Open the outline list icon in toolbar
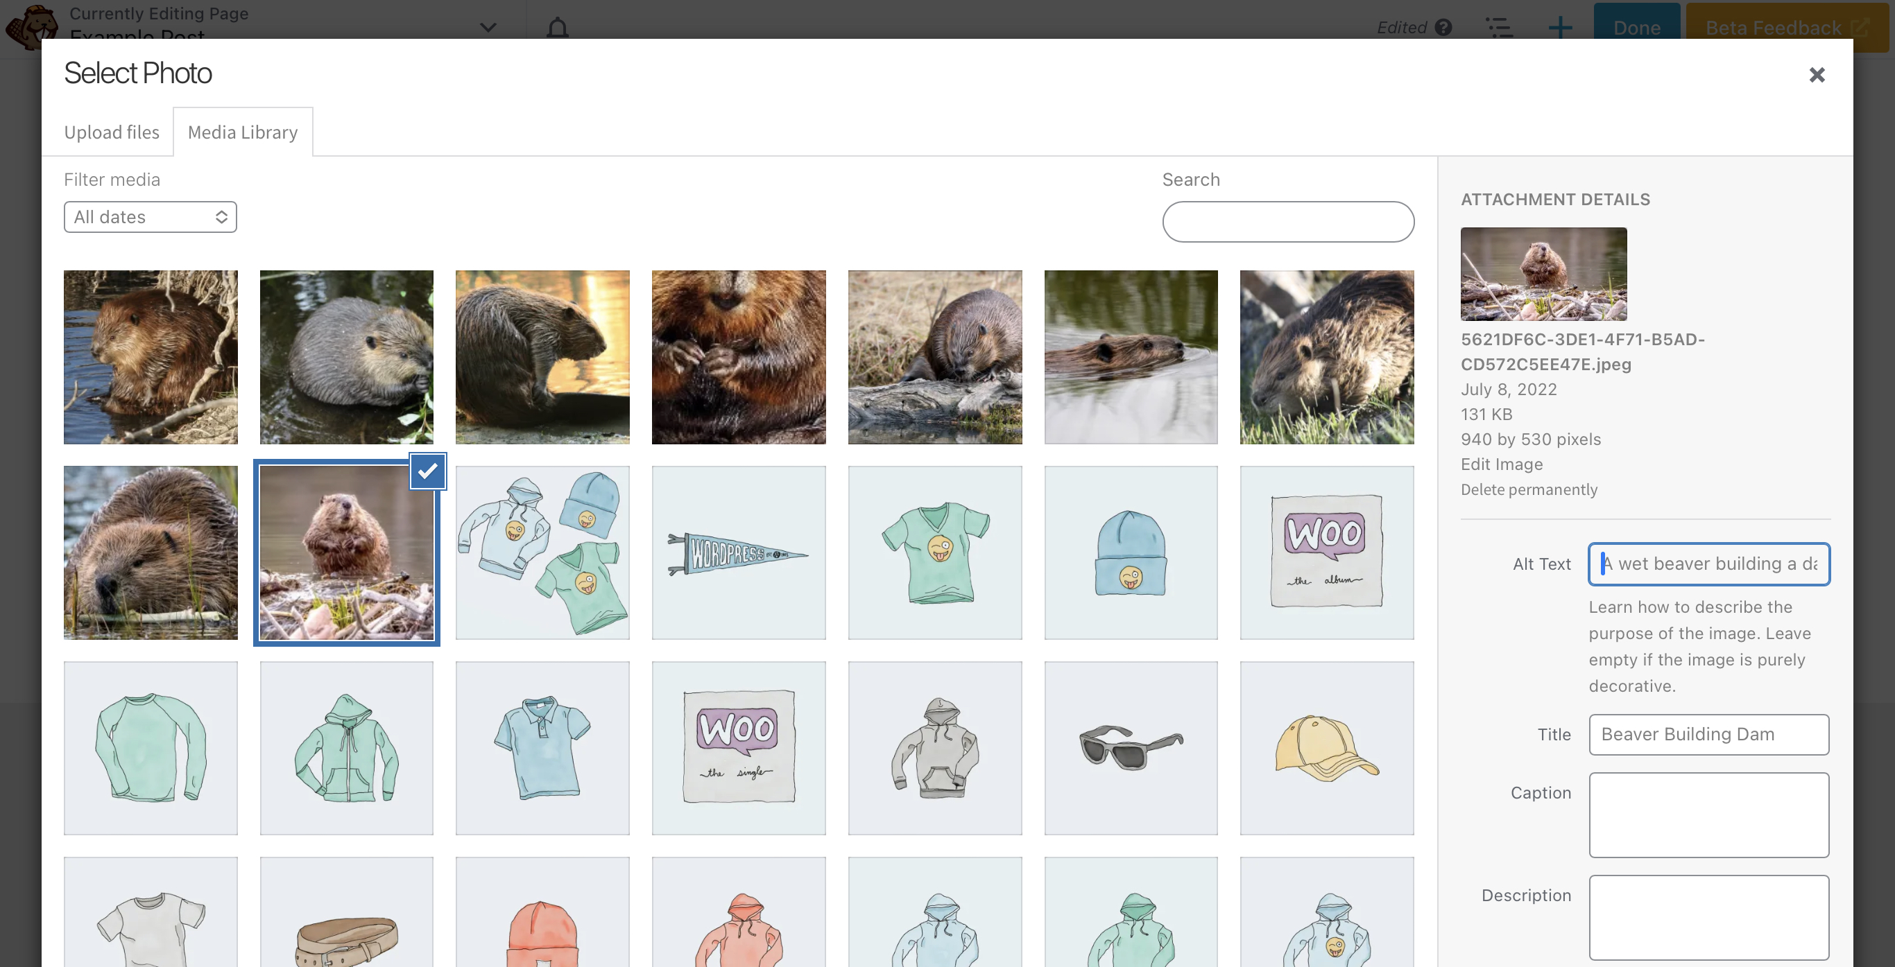 (x=1498, y=28)
